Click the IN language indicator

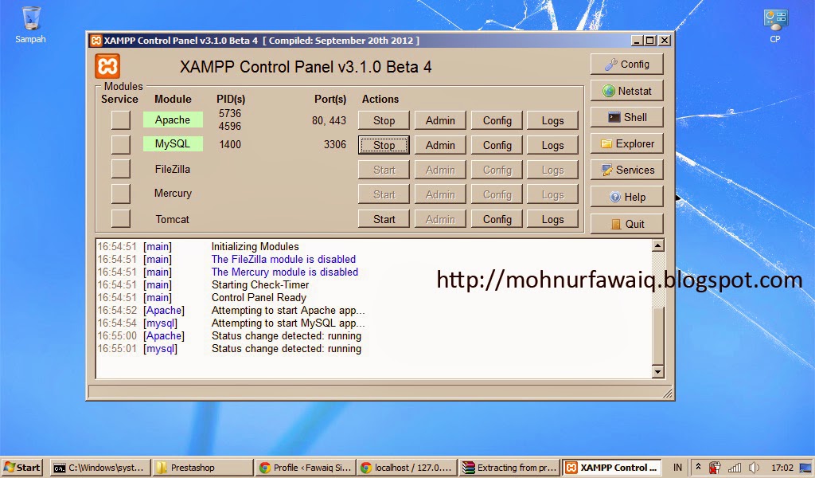point(678,468)
